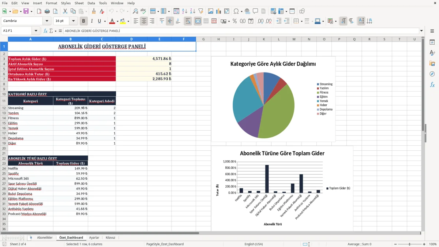Image resolution: width=439 pixels, height=247 pixels.
Task: Click the Copy icon
Action: (74, 11)
